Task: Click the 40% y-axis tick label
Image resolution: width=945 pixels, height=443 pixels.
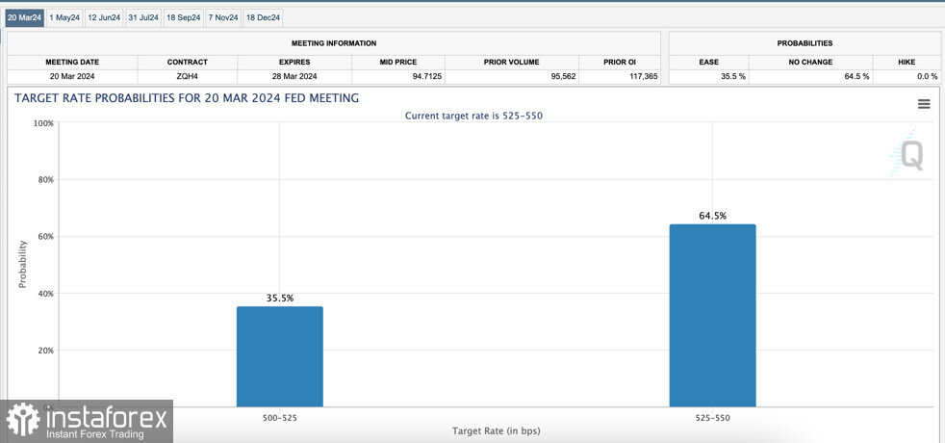Action: [x=46, y=294]
